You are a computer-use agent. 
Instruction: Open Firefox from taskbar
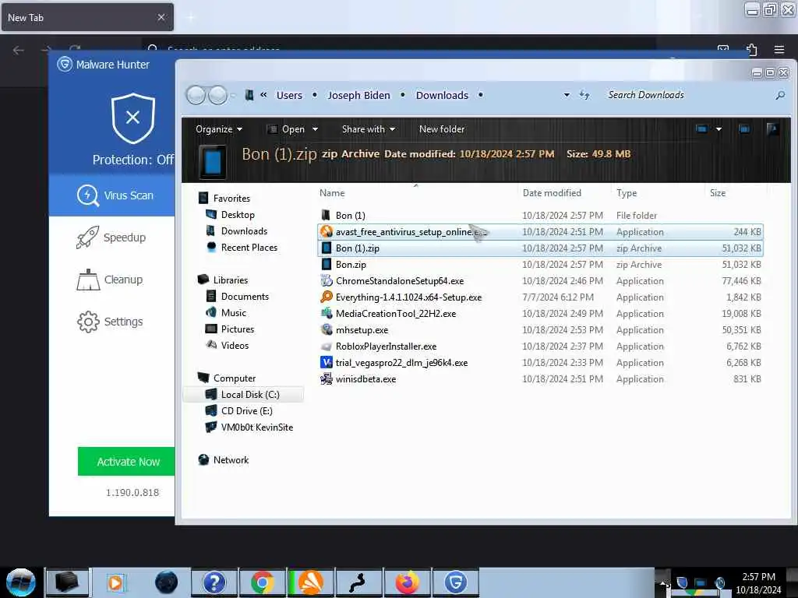(407, 582)
